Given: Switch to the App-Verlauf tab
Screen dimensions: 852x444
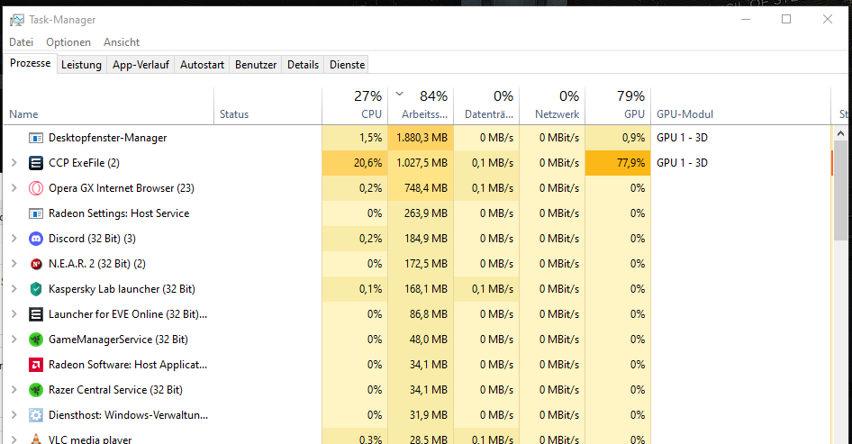Looking at the screenshot, I should [140, 65].
